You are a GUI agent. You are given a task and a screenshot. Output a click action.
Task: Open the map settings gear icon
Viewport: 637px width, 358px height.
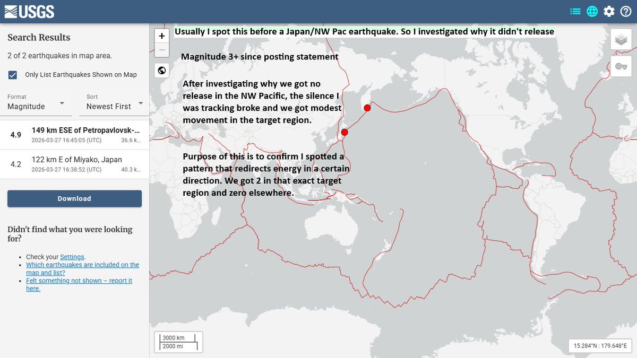point(609,11)
